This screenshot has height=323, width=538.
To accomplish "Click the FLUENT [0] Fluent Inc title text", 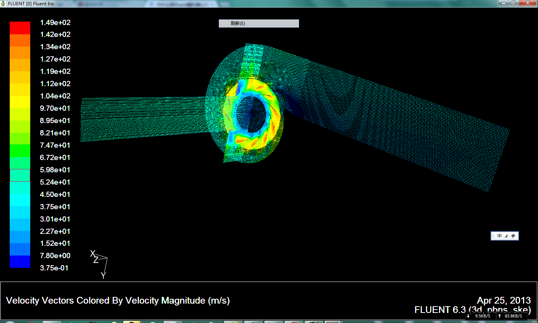I will coord(31,4).
